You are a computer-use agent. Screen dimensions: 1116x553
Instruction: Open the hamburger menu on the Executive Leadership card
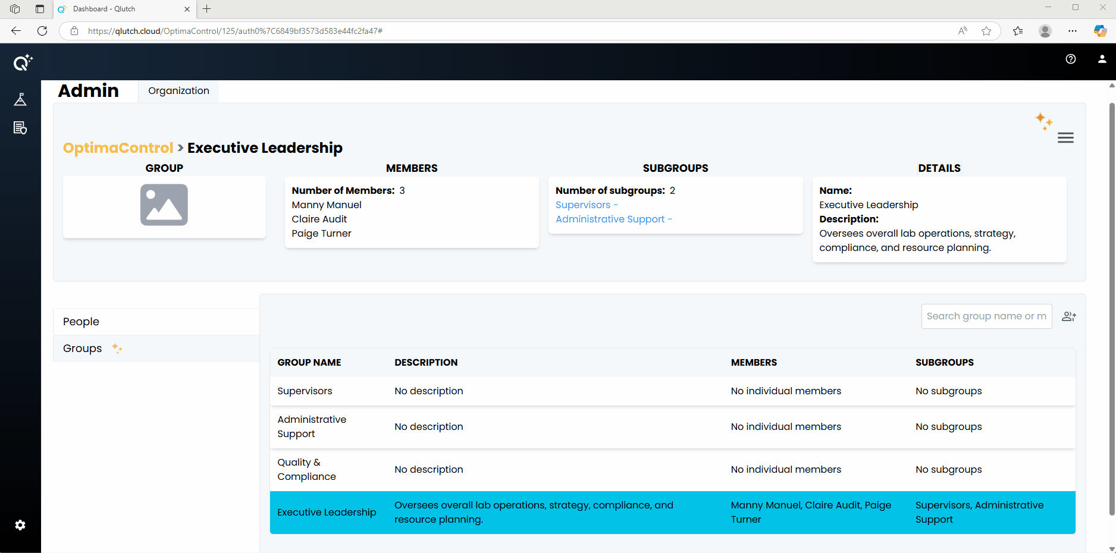click(1065, 137)
